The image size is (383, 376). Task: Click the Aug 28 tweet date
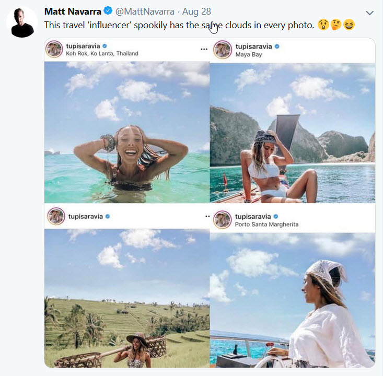point(196,11)
